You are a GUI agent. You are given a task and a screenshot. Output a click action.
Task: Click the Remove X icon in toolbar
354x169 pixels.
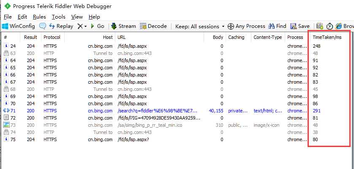(x=80, y=26)
